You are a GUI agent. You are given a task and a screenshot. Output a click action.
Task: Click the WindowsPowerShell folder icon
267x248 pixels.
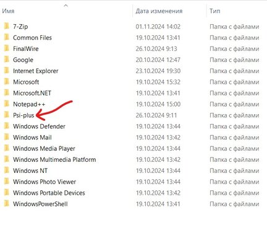point(7,203)
